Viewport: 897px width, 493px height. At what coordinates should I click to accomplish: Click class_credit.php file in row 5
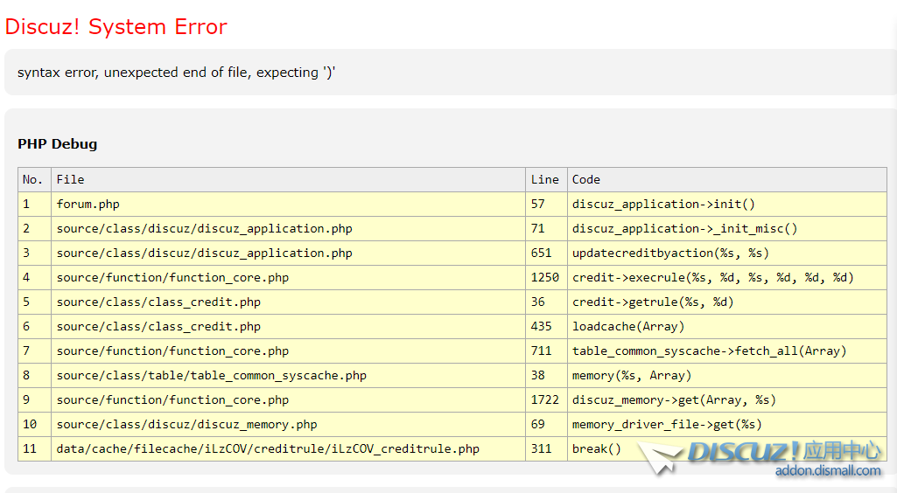(x=288, y=302)
